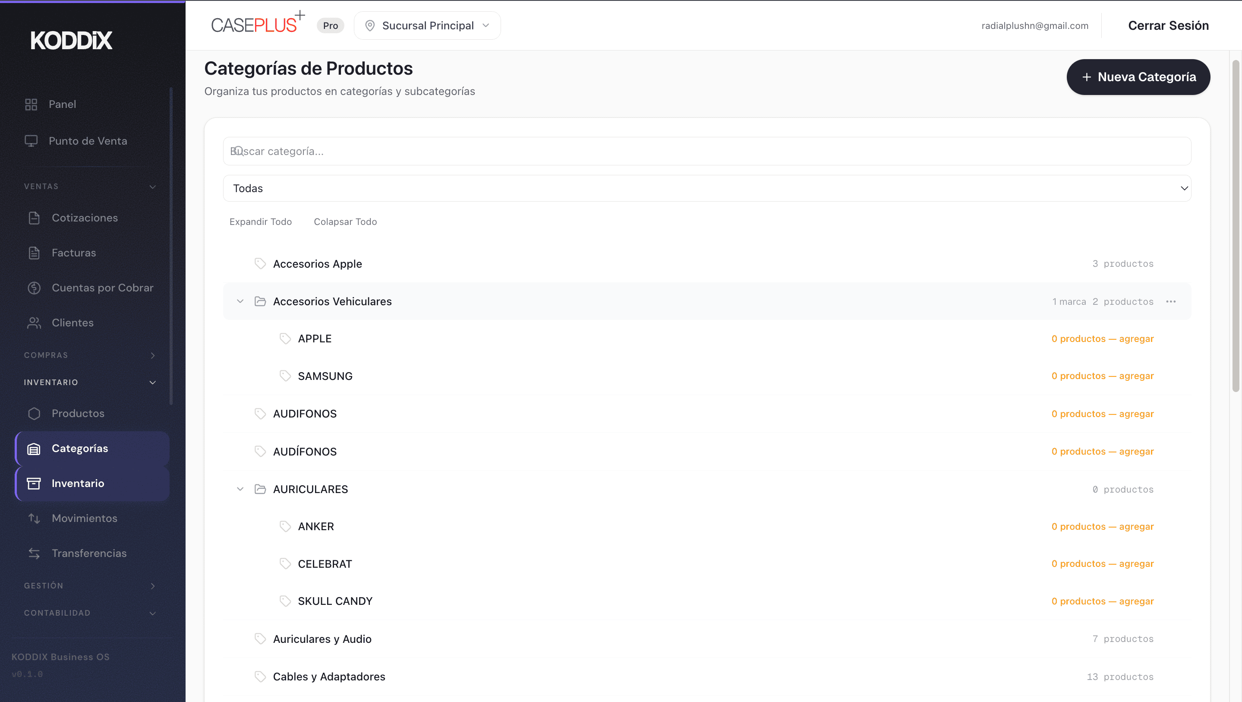Click the Cuentas por Cobrar dollar icon
This screenshot has height=702, width=1242.
coord(34,288)
